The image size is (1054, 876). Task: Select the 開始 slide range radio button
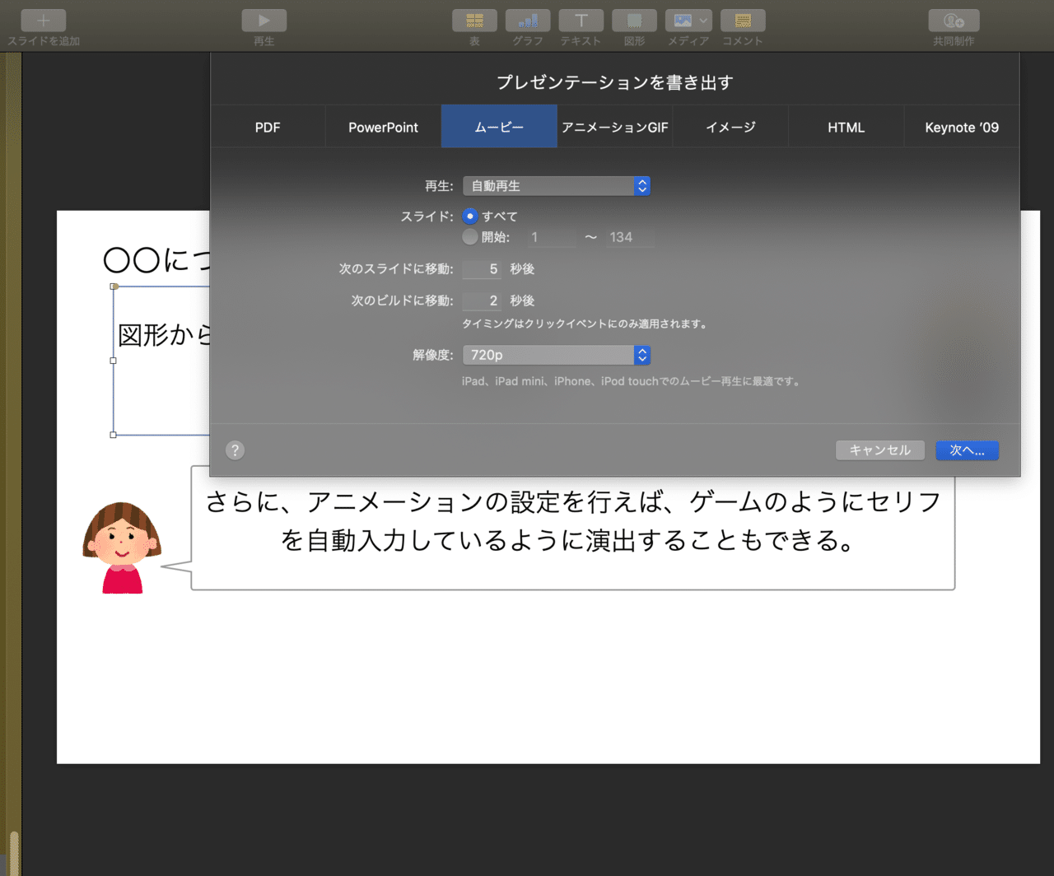470,237
